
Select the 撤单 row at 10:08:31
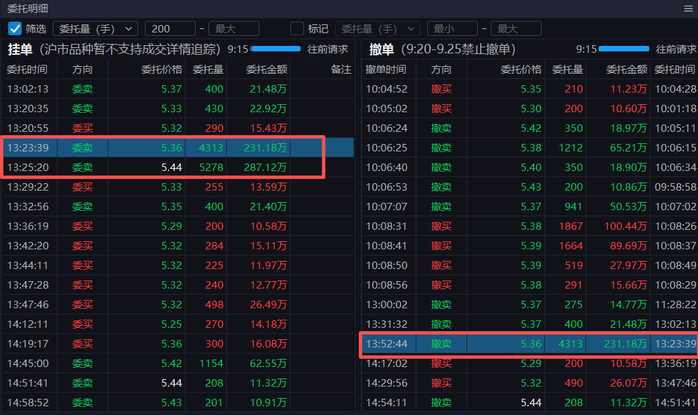pyautogui.click(x=529, y=226)
